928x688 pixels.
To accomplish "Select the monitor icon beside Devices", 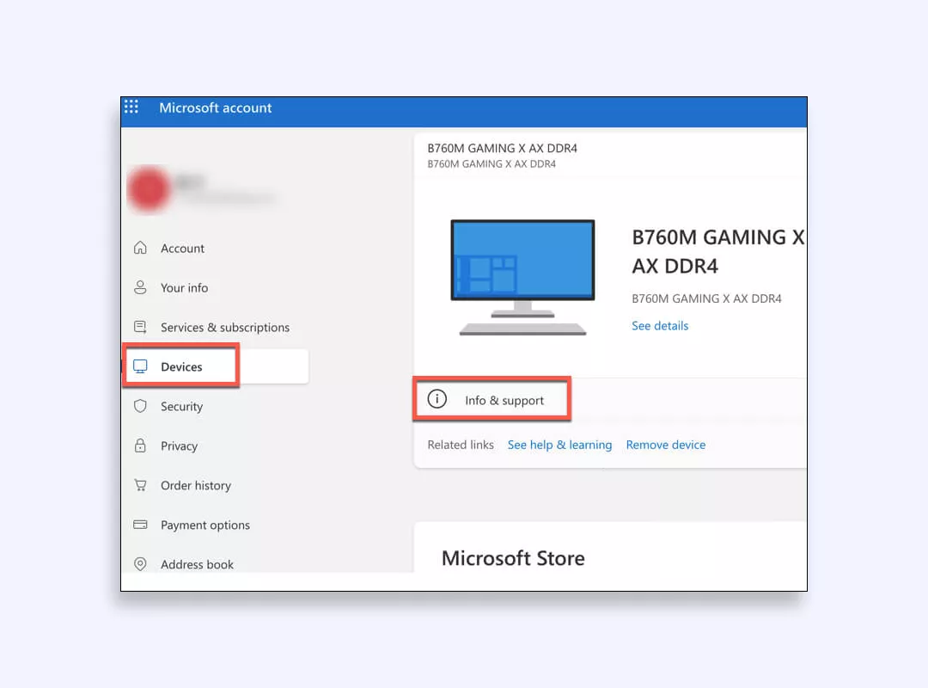I will pyautogui.click(x=141, y=365).
